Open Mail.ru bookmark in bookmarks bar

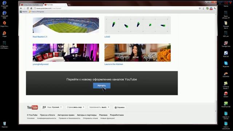[x=24, y=12]
